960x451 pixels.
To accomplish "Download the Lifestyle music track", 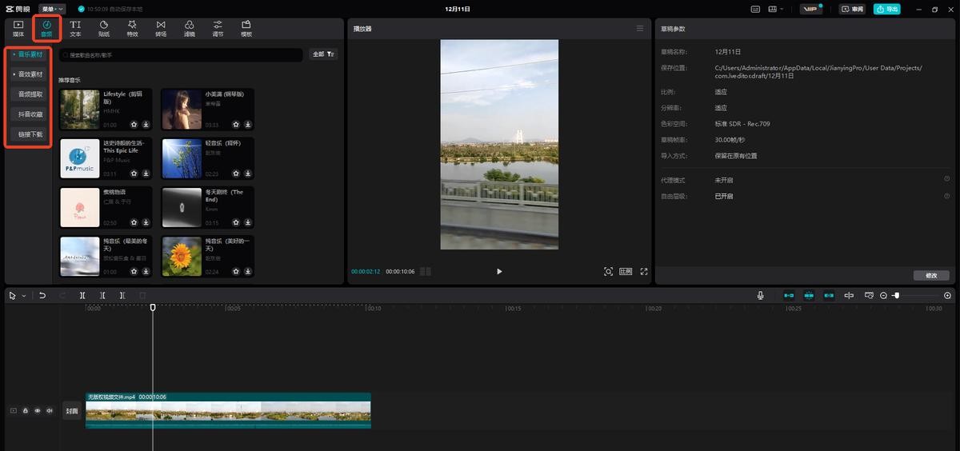I will point(146,125).
